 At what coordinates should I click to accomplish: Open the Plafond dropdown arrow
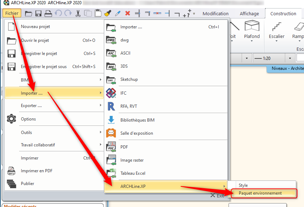point(252,41)
